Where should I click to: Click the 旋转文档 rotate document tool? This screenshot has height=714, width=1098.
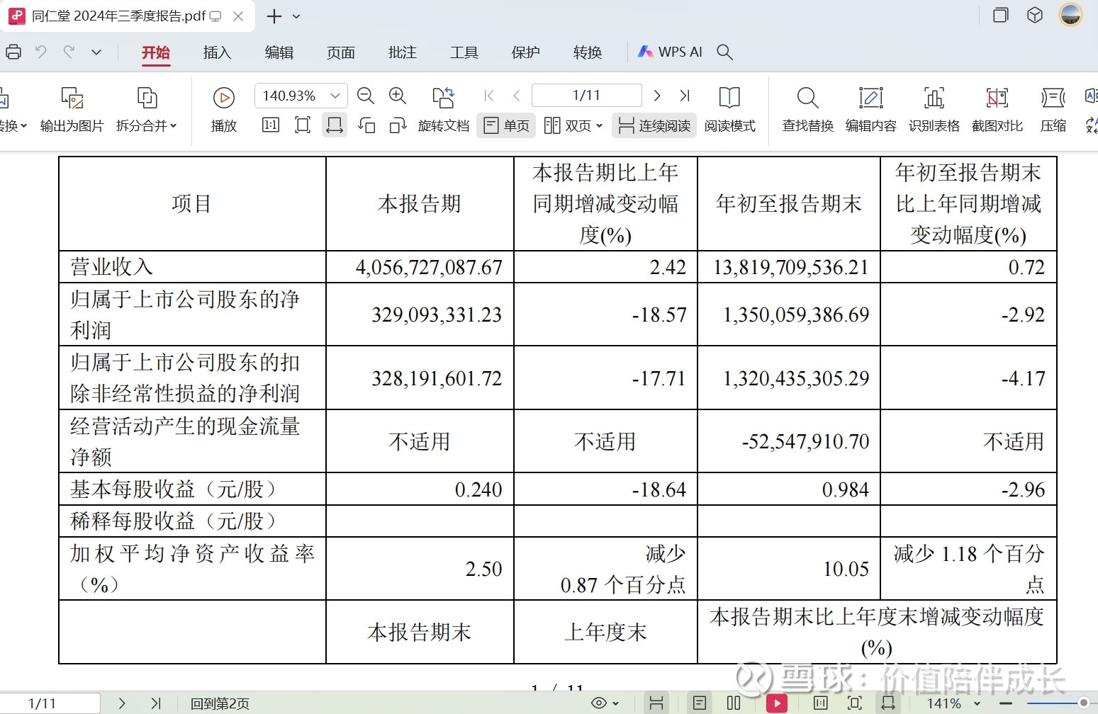444,109
